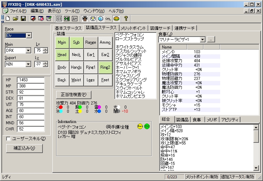
Task: Open the 編集(E) menu
Action: pyautogui.click(x=37, y=11)
